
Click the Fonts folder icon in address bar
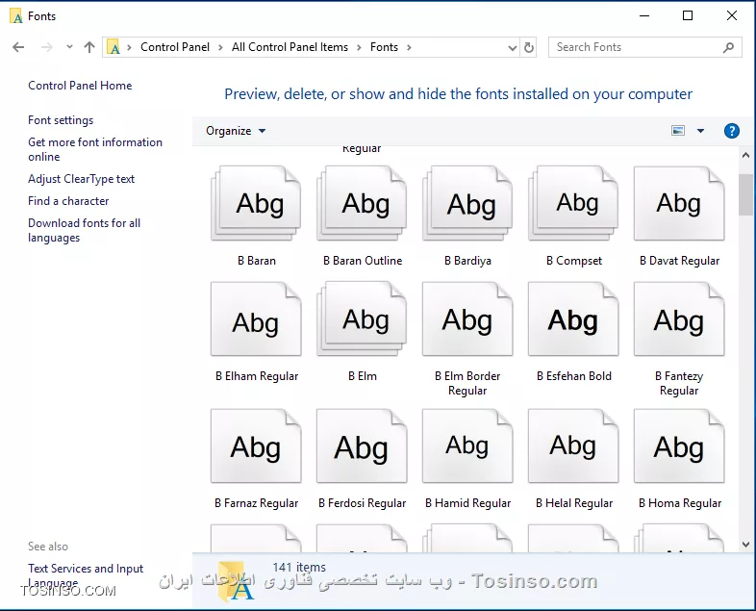[x=113, y=47]
